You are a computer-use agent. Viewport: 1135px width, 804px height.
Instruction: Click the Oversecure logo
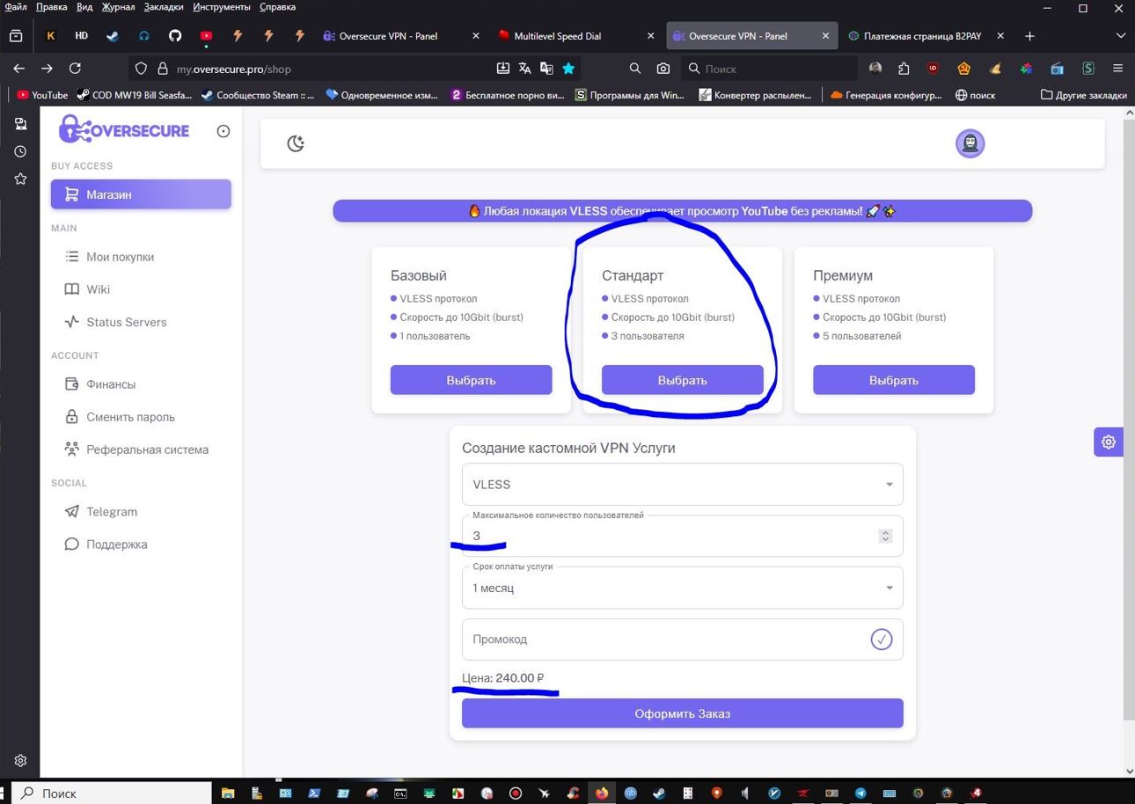[124, 130]
